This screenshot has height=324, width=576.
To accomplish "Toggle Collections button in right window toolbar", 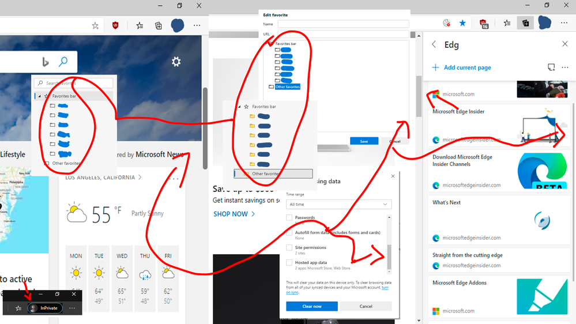I will tap(526, 23).
